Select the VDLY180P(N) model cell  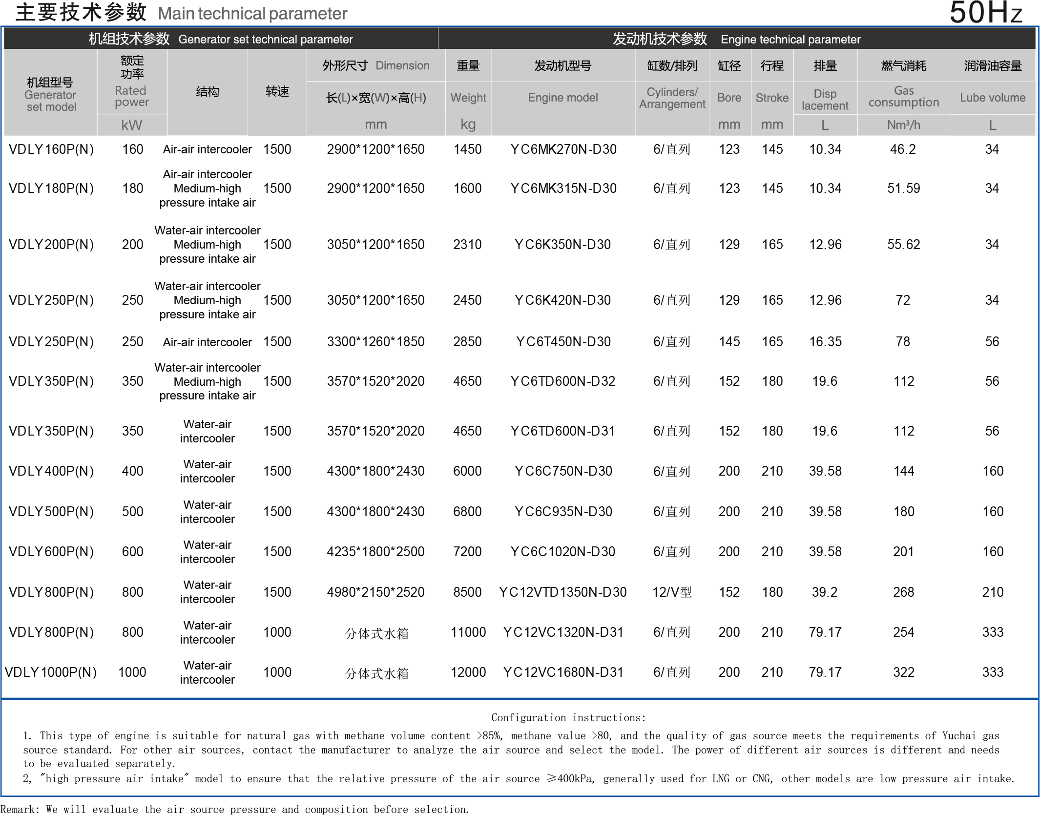point(51,188)
